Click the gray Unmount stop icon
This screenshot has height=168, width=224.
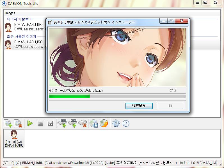click(x=40, y=124)
